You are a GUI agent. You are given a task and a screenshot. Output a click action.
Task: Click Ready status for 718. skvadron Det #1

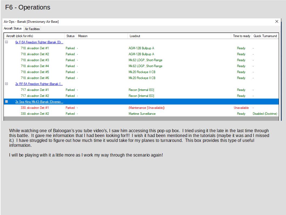click(241, 48)
